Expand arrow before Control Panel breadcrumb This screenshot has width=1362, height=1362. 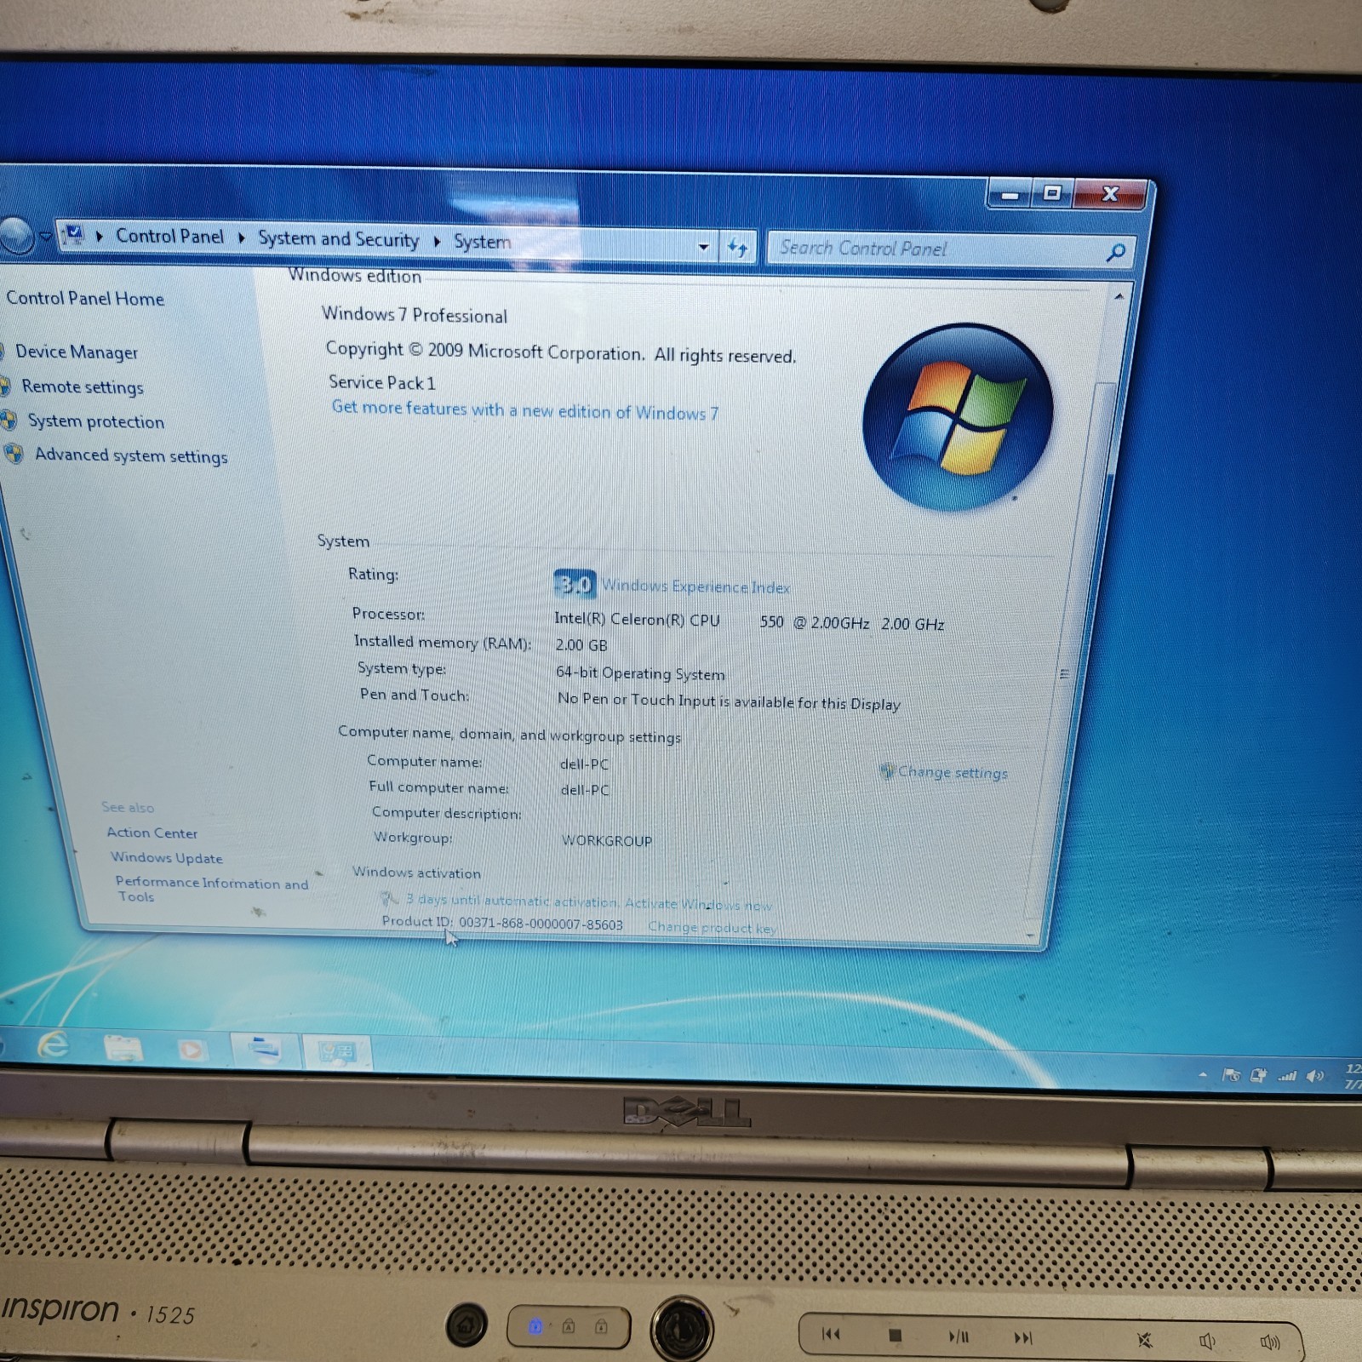[x=100, y=236]
